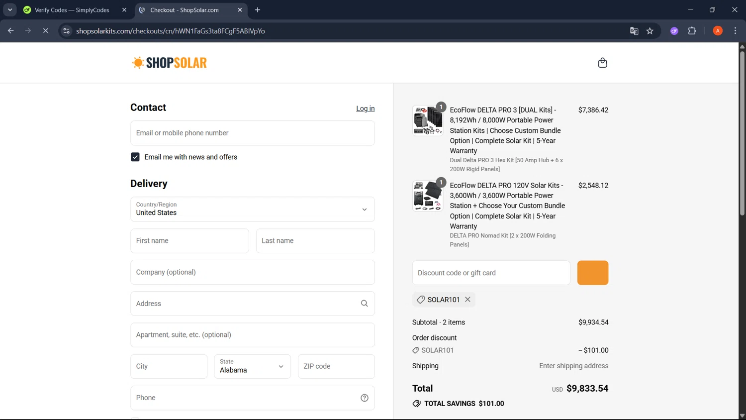Click the subtotal amount $9,934.54
746x420 pixels.
pos(593,322)
